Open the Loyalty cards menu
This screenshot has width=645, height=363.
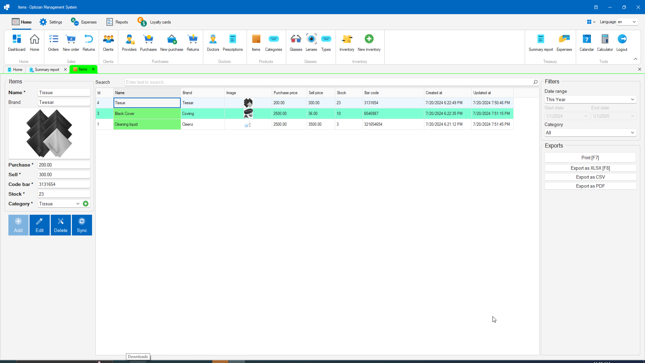tap(155, 22)
